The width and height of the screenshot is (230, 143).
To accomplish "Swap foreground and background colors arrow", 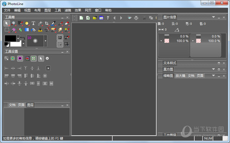I will tap(23, 38).
